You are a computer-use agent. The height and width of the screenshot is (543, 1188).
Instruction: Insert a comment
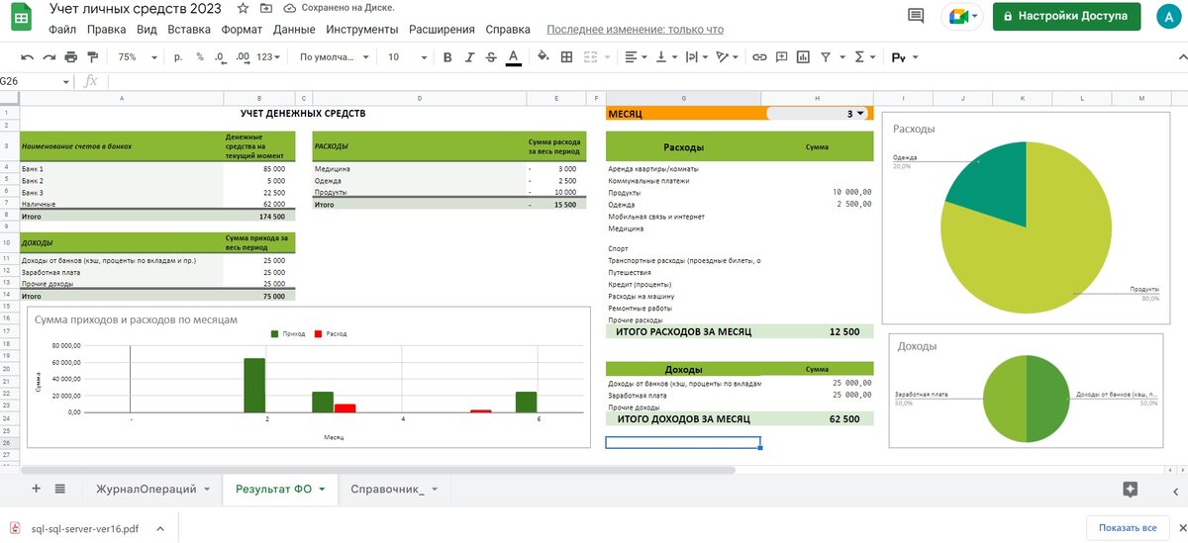[x=781, y=57]
